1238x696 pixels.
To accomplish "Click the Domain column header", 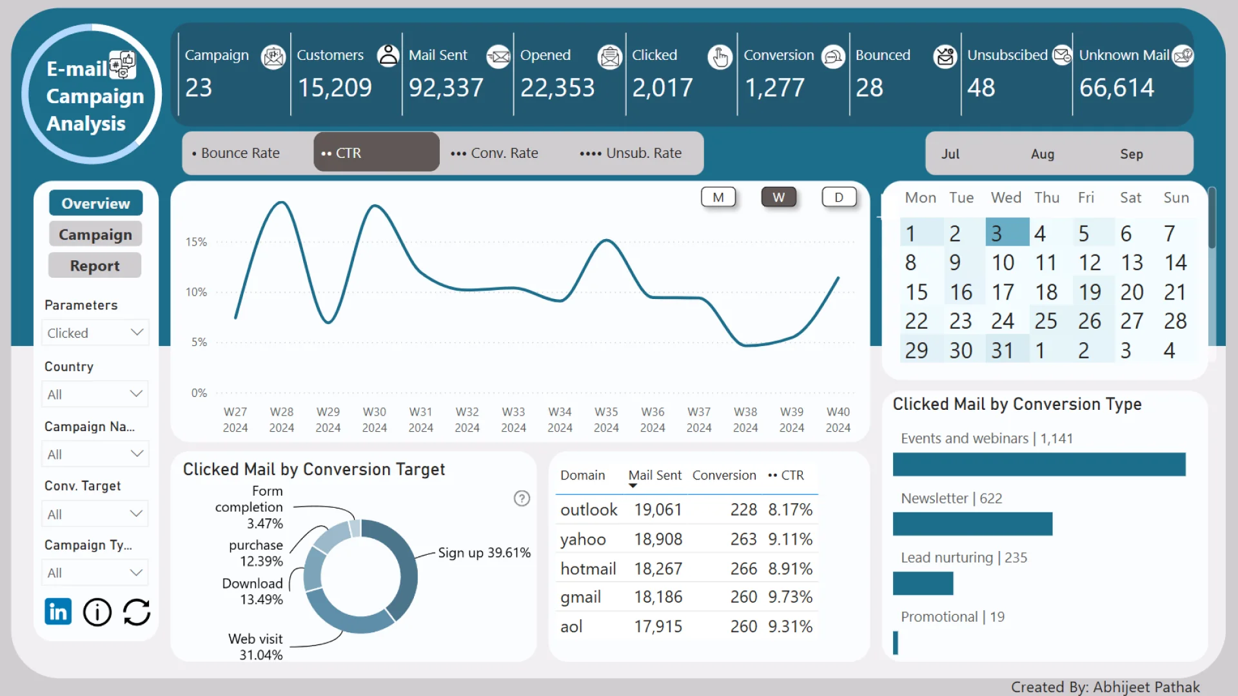I will [582, 475].
